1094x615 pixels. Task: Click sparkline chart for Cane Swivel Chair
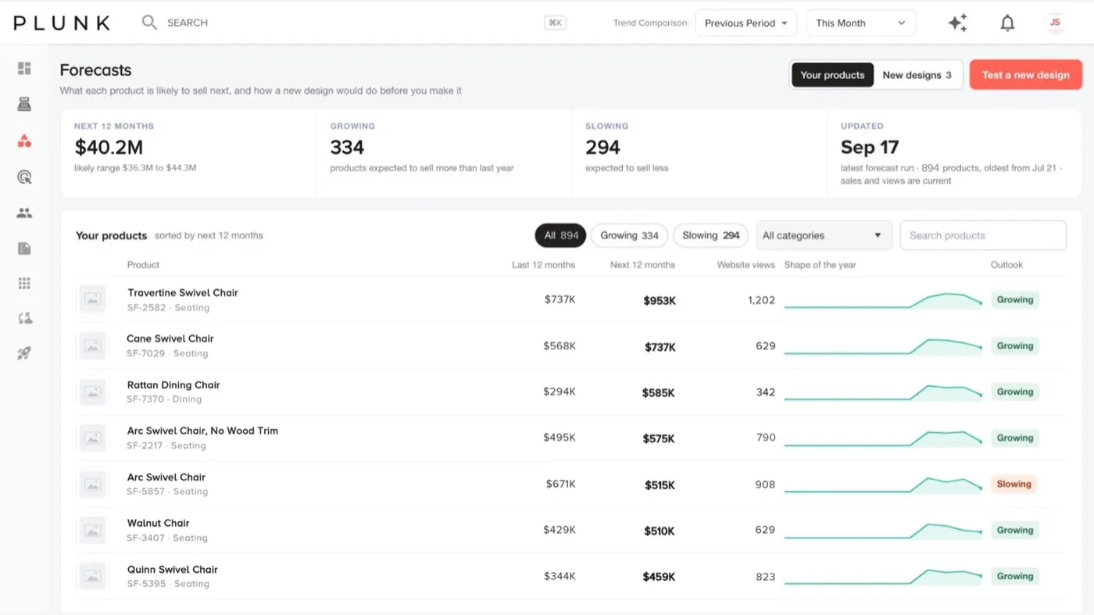tap(883, 345)
